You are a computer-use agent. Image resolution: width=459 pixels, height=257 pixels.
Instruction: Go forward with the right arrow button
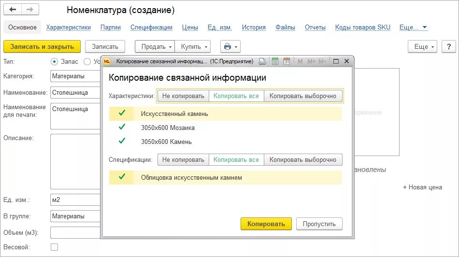30,9
